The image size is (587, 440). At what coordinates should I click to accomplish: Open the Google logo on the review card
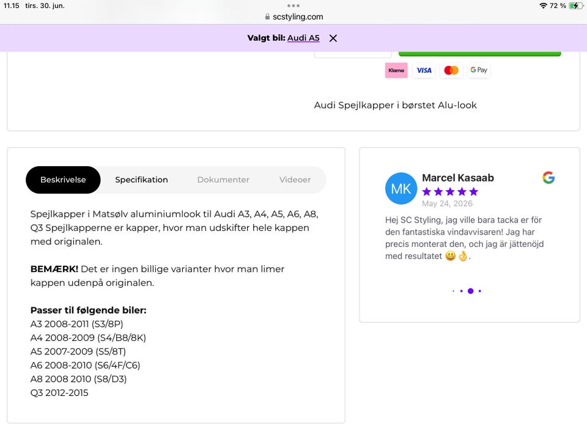coord(548,177)
